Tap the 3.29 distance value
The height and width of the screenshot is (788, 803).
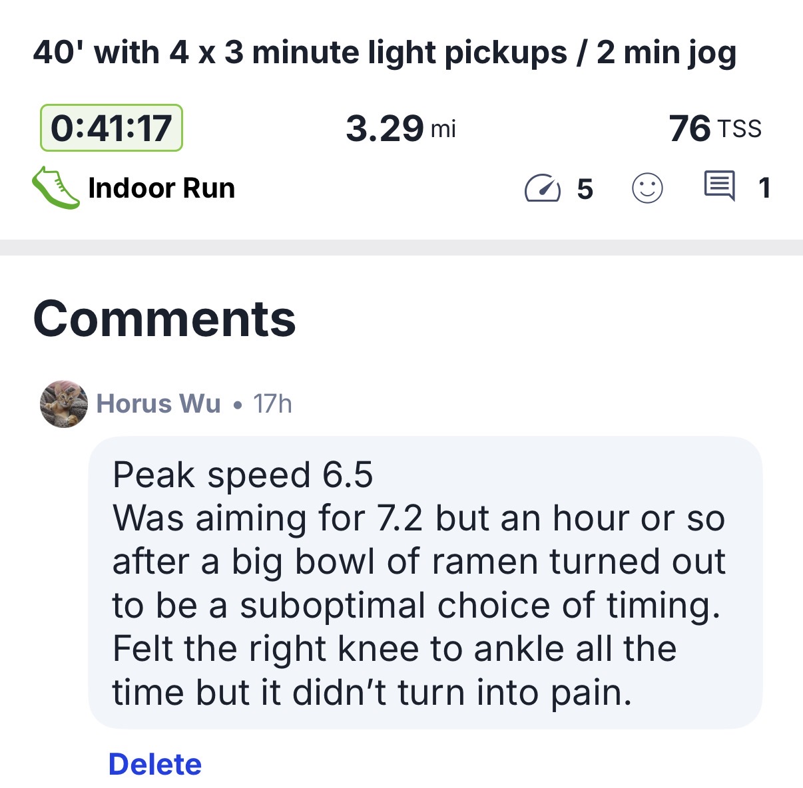tap(384, 128)
